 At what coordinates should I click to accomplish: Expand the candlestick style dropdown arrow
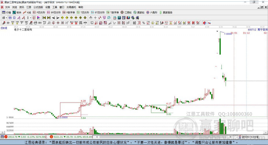(x=31, y=18)
